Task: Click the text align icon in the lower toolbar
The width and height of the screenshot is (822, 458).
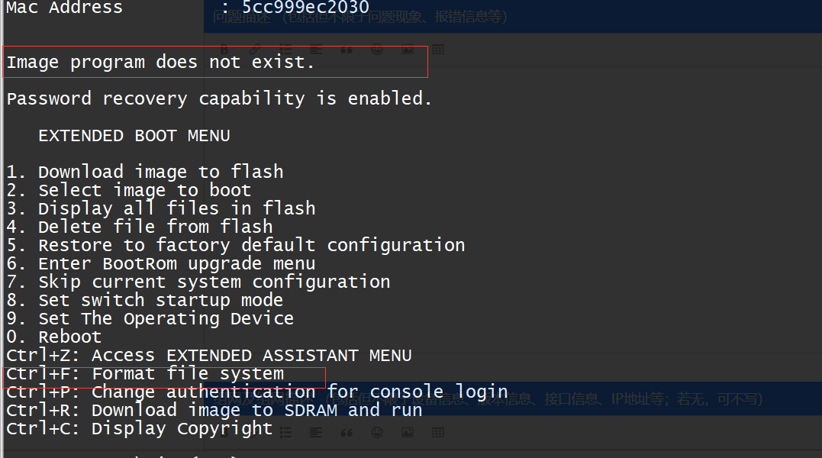Action: click(x=316, y=433)
